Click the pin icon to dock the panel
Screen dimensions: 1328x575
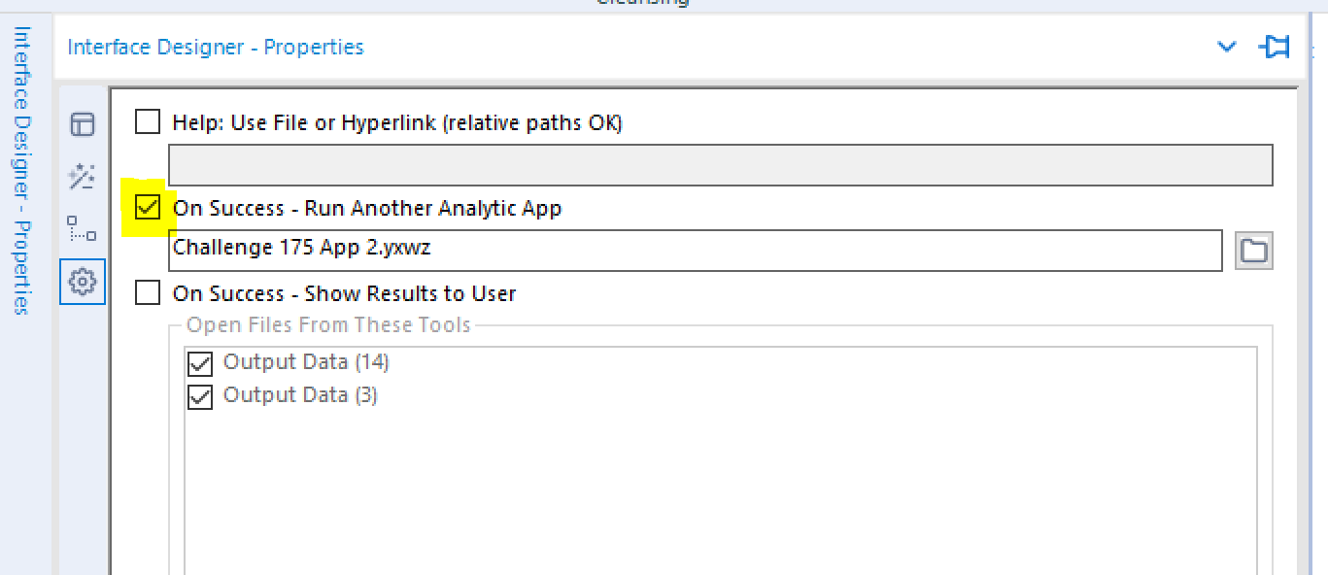pos(1274,46)
